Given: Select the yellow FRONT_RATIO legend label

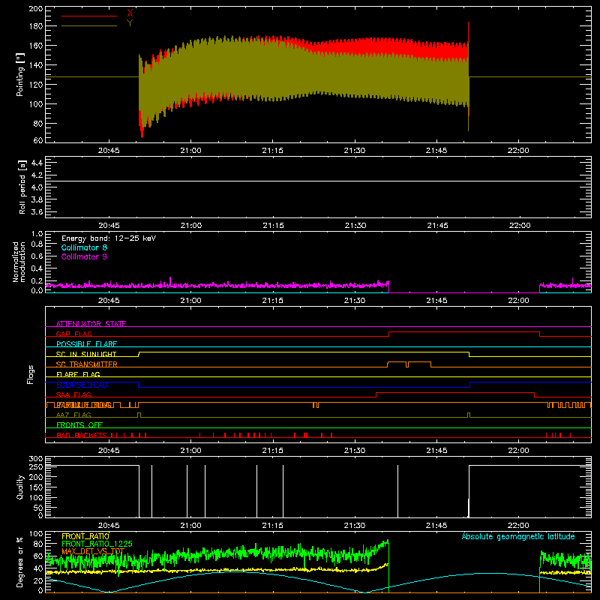Looking at the screenshot, I should pyautogui.click(x=85, y=536).
